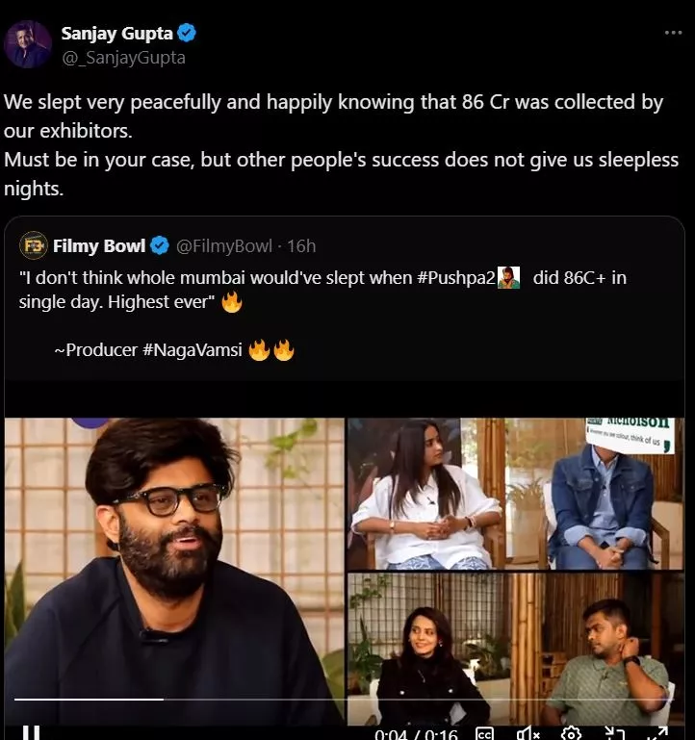695x740 pixels.
Task: Unmute the video sound
Action: pyautogui.click(x=528, y=733)
